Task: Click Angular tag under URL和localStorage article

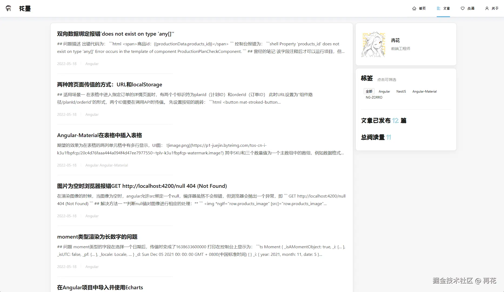Action: [92, 114]
